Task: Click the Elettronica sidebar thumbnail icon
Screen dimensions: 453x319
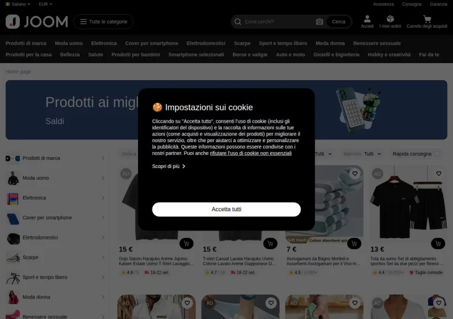Action: pos(13,198)
